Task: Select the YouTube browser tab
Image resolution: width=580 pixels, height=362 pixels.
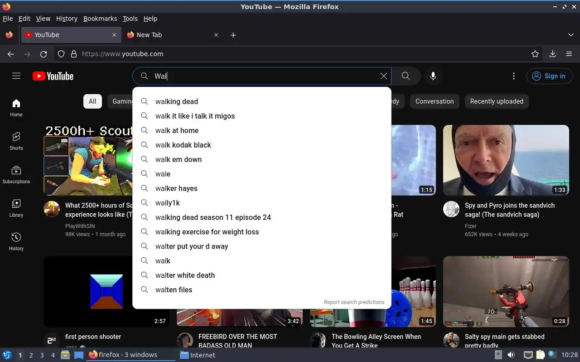Action: pyautogui.click(x=71, y=35)
